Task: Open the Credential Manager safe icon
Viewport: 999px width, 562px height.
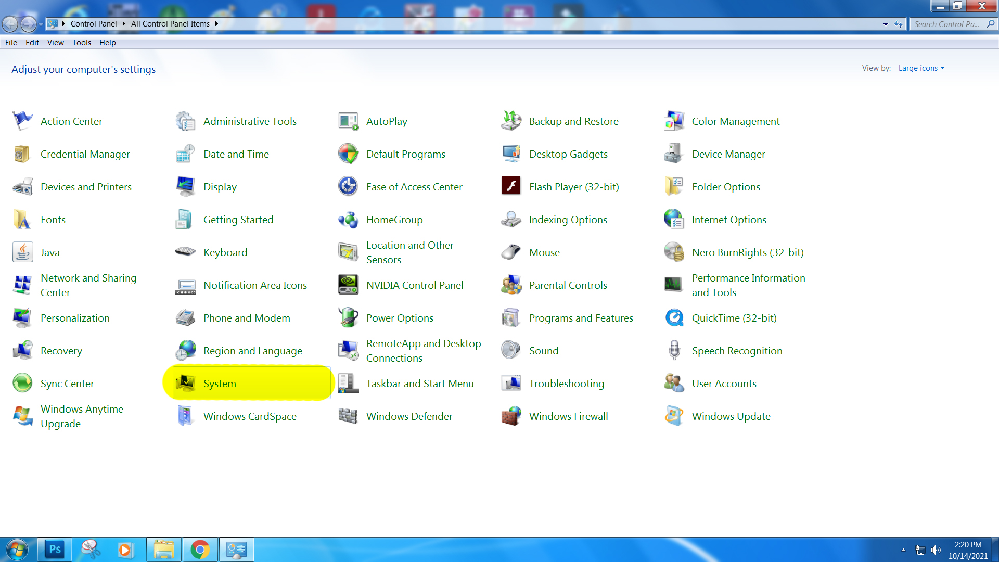Action: coord(22,154)
